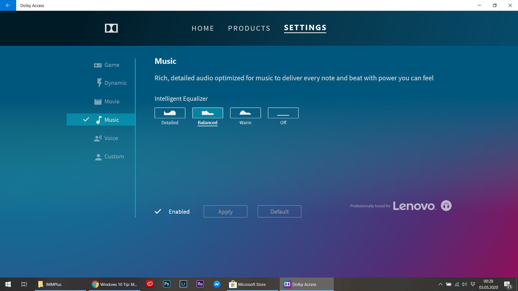The image size is (518, 291).
Task: Switch to the Microsoft Store window
Action: pos(253,284)
